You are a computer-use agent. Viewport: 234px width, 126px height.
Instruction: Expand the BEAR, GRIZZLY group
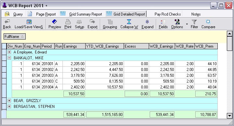[9, 101]
